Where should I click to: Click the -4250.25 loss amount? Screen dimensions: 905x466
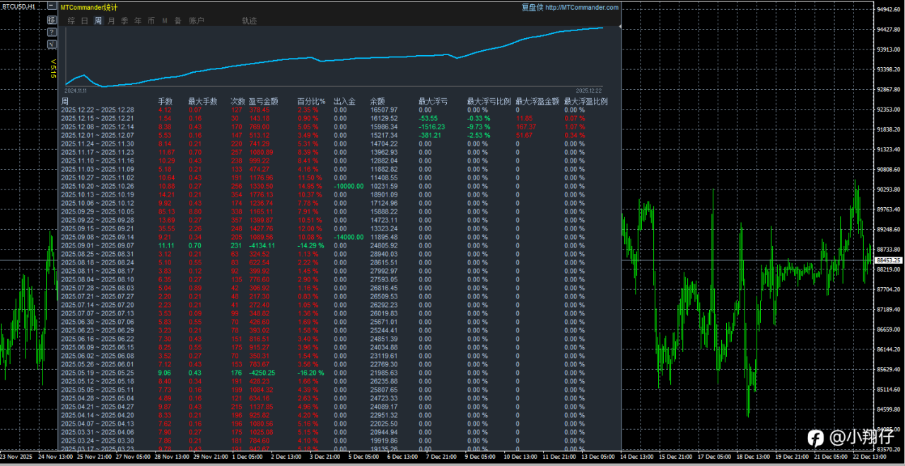click(x=262, y=373)
